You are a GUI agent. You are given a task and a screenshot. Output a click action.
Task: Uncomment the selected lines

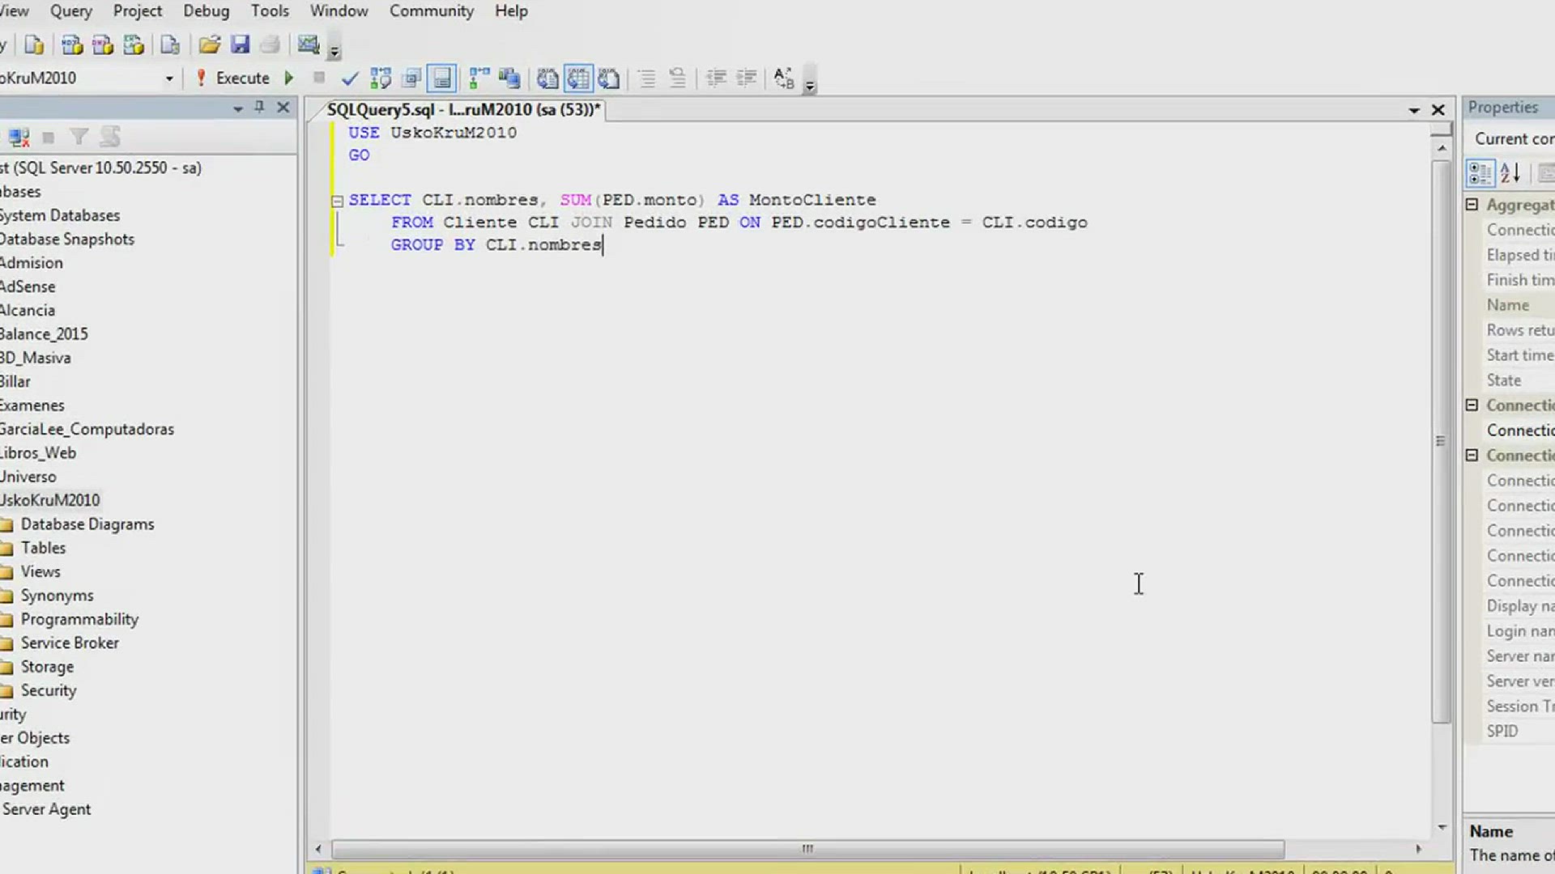[x=677, y=78]
